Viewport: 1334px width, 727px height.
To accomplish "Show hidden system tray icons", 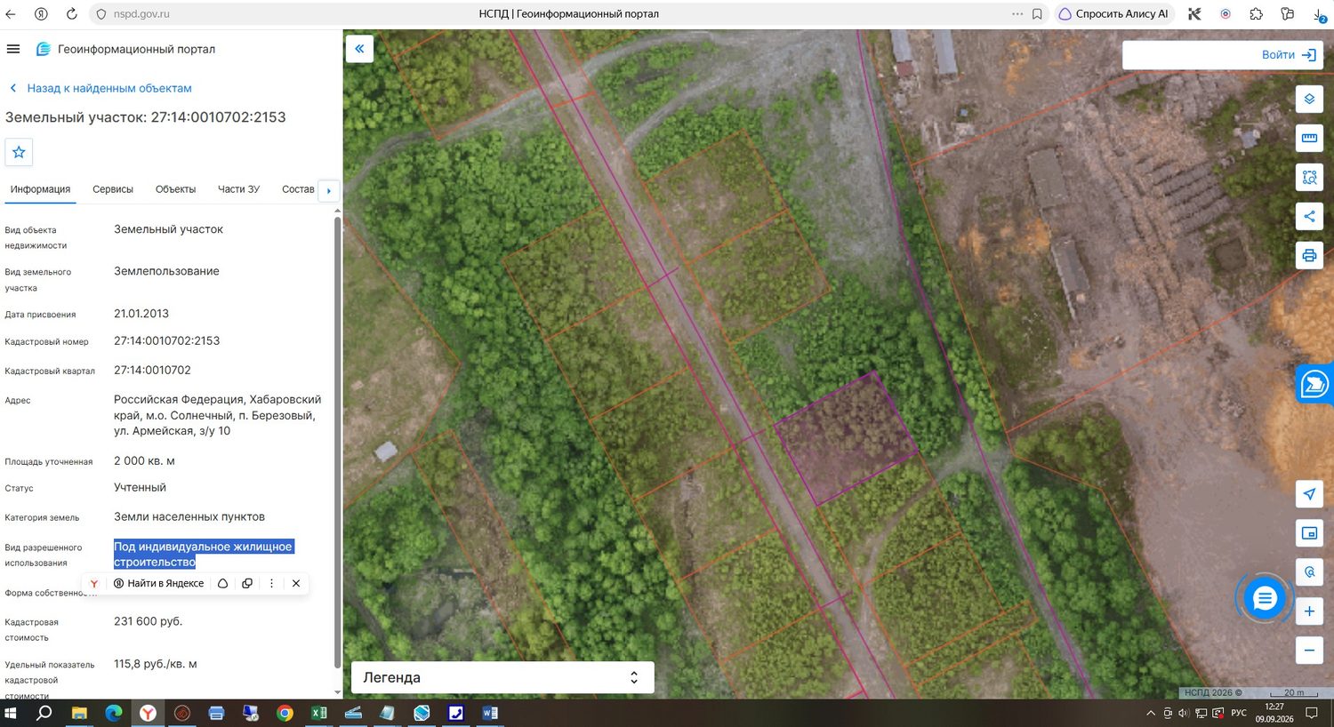I will pos(1151,713).
